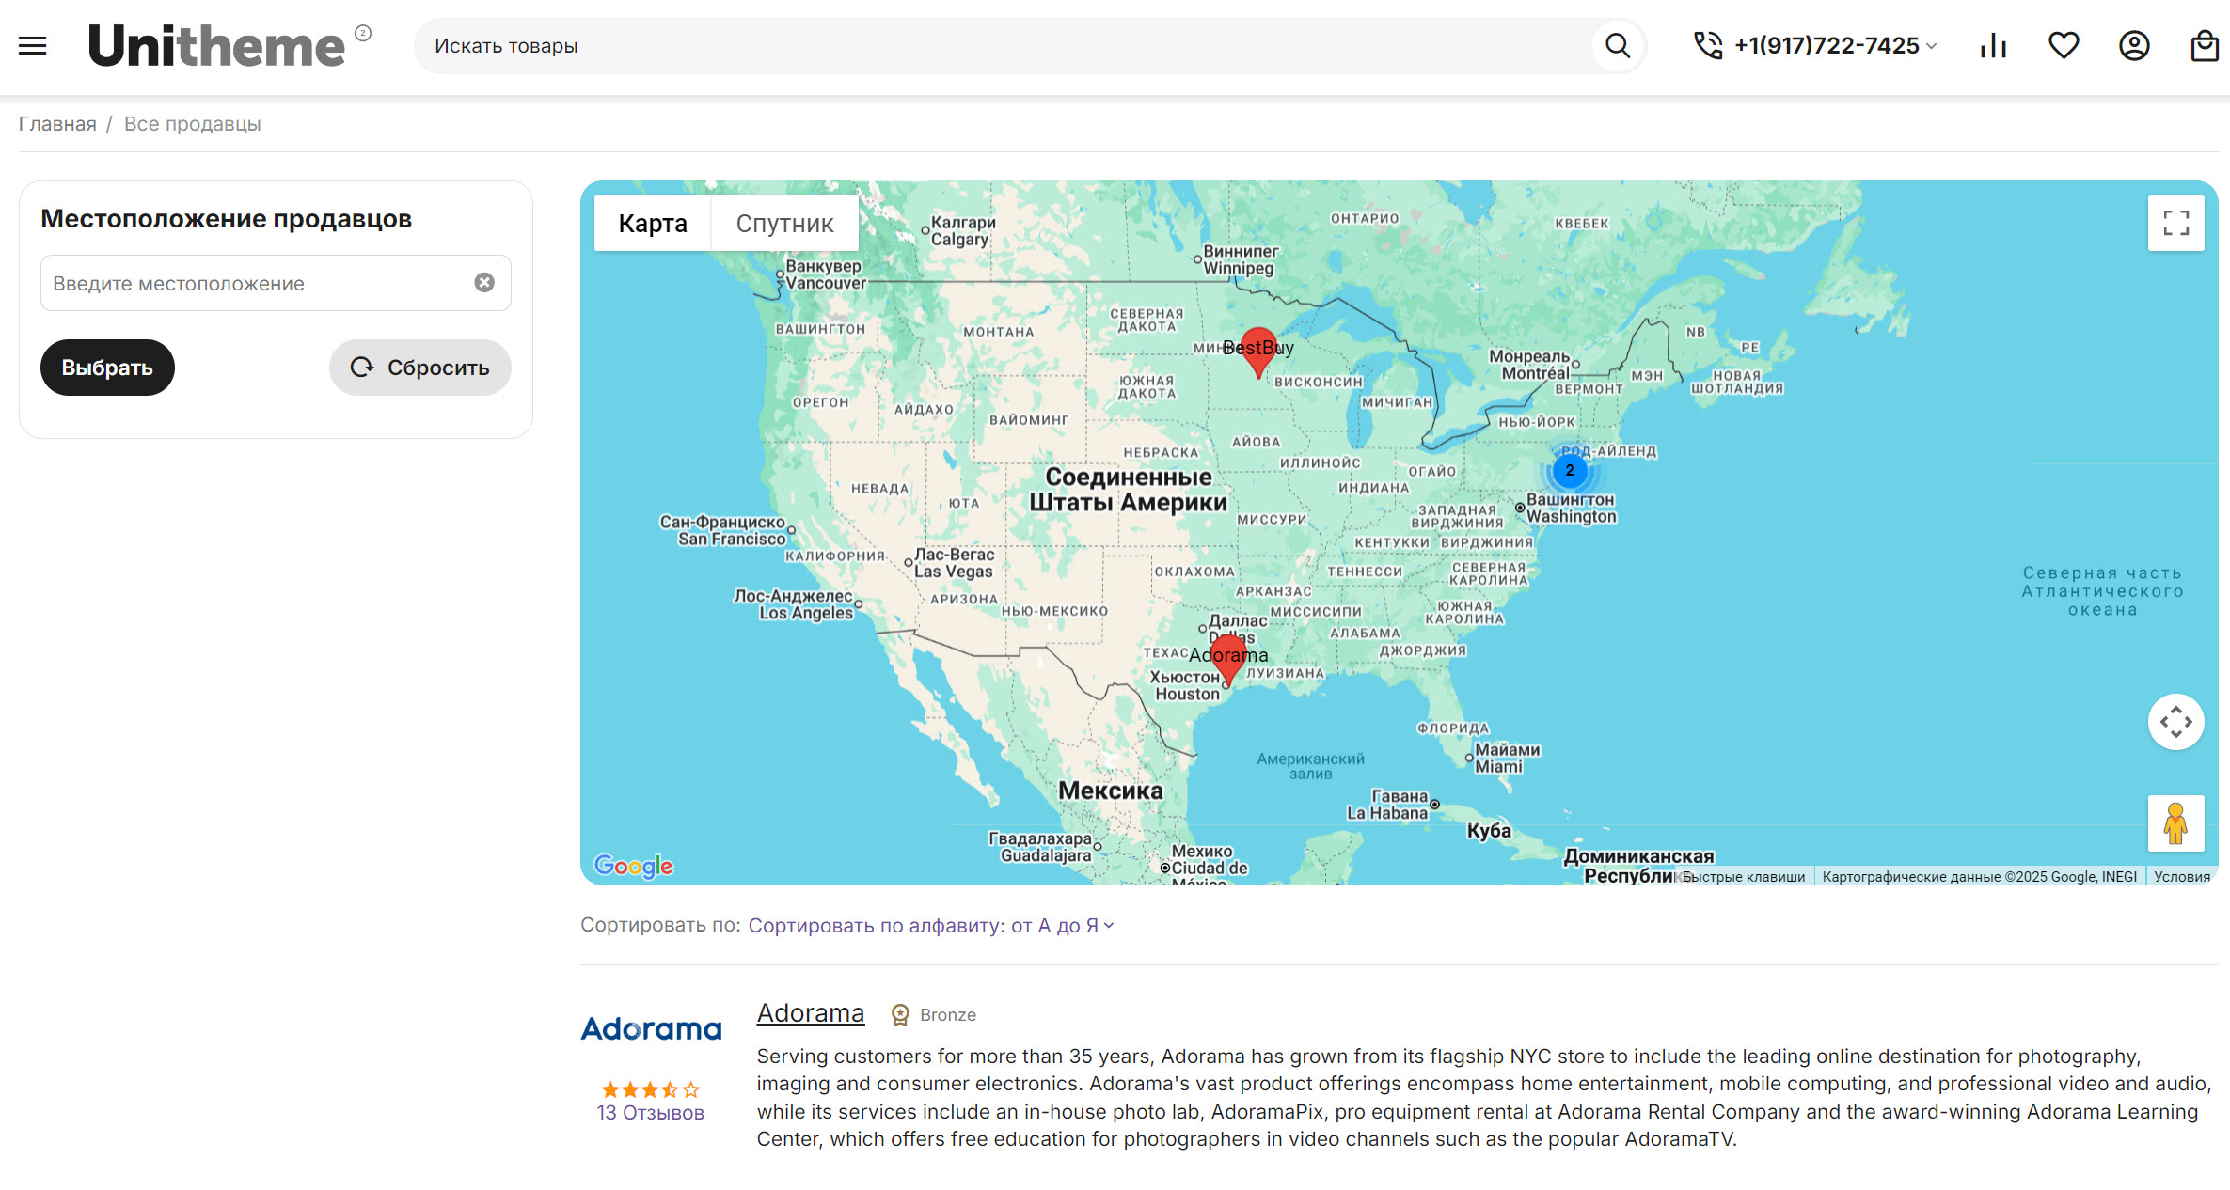Expand phone number dropdown
Screen dimensions: 2230x1190
(x=1932, y=46)
